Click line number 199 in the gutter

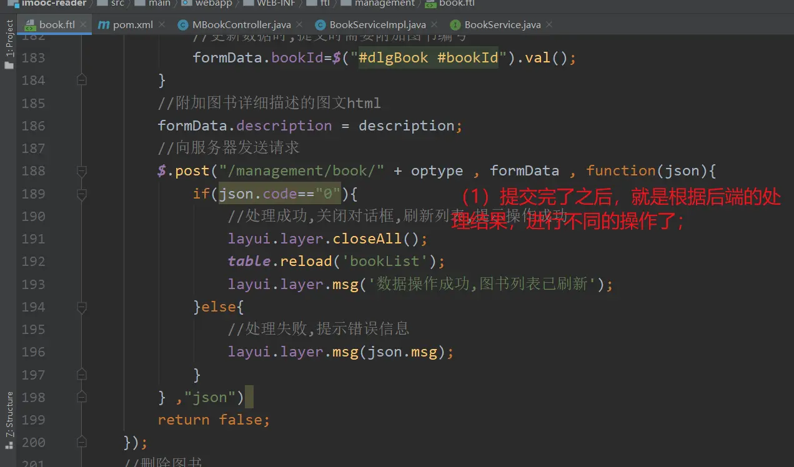coord(34,420)
